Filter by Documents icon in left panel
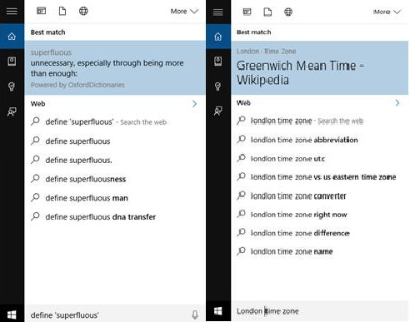The width and height of the screenshot is (410, 322). pyautogui.click(x=62, y=11)
